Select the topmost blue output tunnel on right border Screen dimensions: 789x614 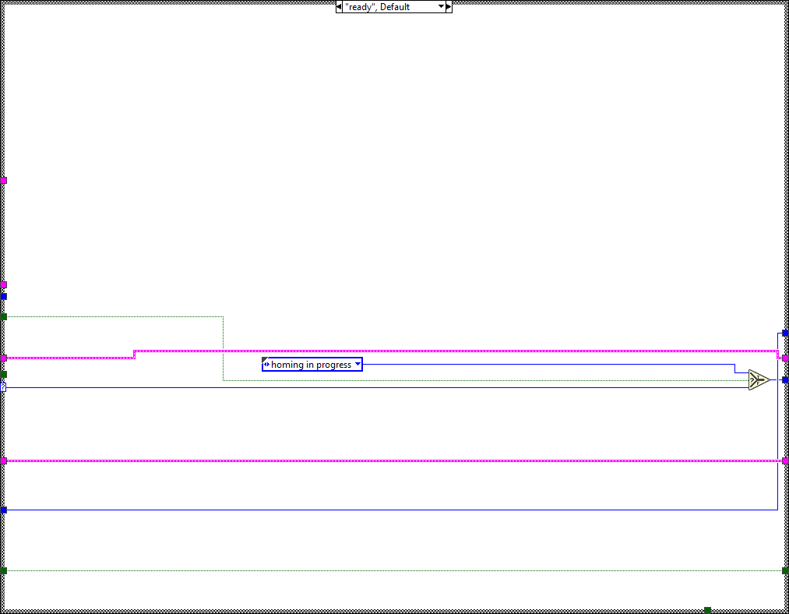click(784, 333)
